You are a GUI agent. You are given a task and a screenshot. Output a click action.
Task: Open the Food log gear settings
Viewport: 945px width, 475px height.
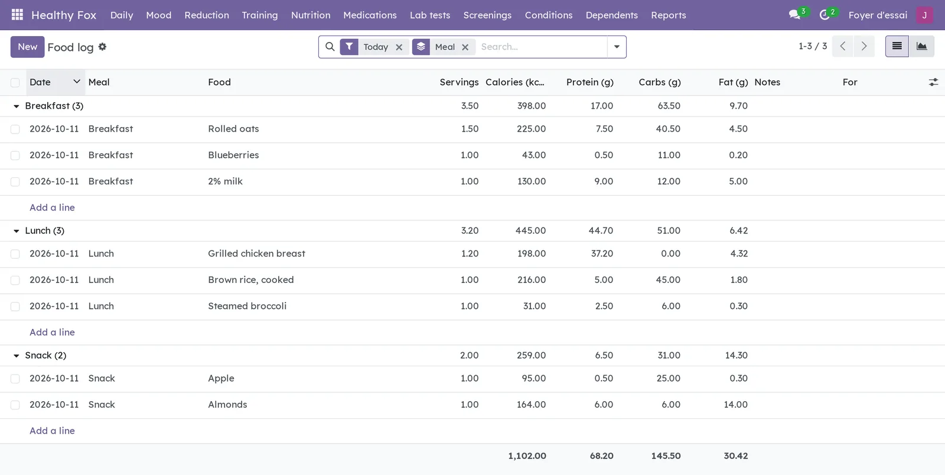pyautogui.click(x=102, y=47)
